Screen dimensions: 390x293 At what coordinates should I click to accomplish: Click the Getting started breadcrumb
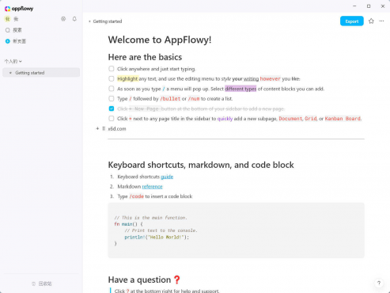click(108, 21)
